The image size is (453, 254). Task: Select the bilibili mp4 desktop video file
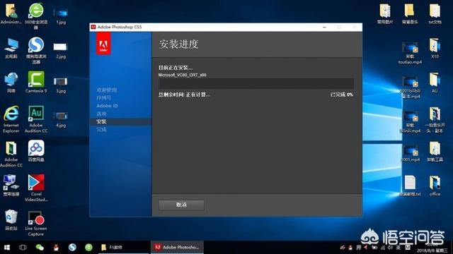tap(410, 87)
